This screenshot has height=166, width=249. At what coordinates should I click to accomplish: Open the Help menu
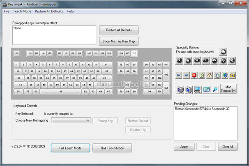pyautogui.click(x=70, y=11)
